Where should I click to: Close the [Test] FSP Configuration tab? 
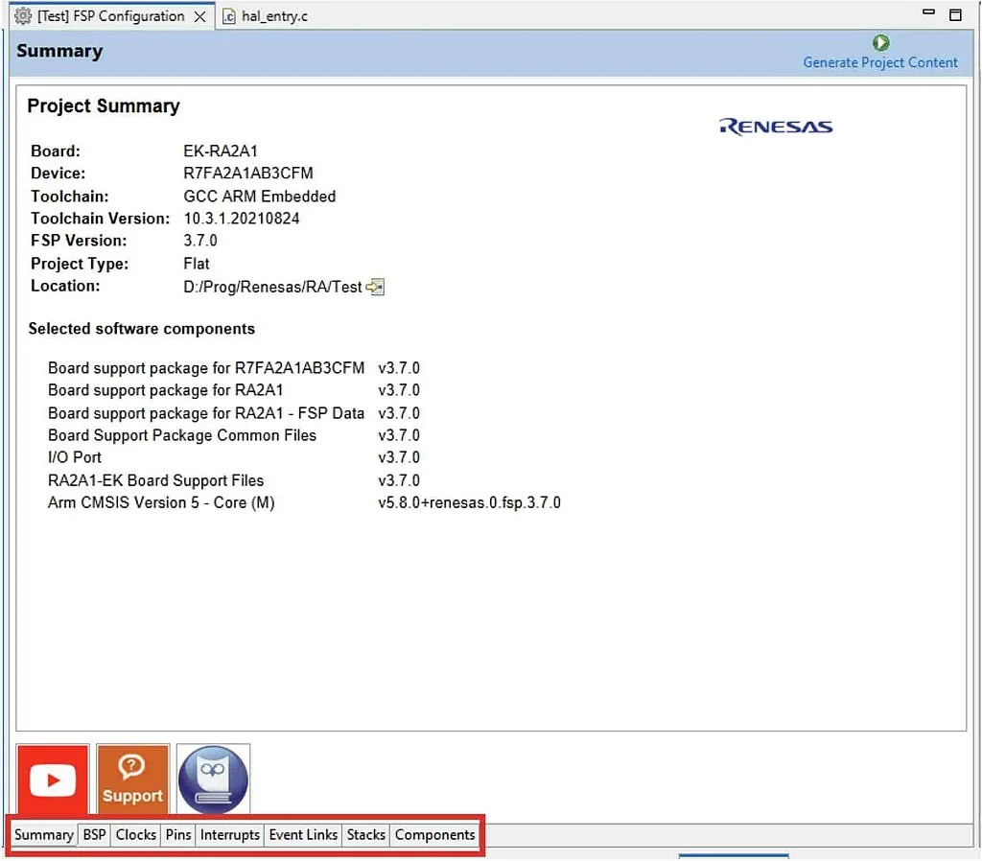[199, 15]
